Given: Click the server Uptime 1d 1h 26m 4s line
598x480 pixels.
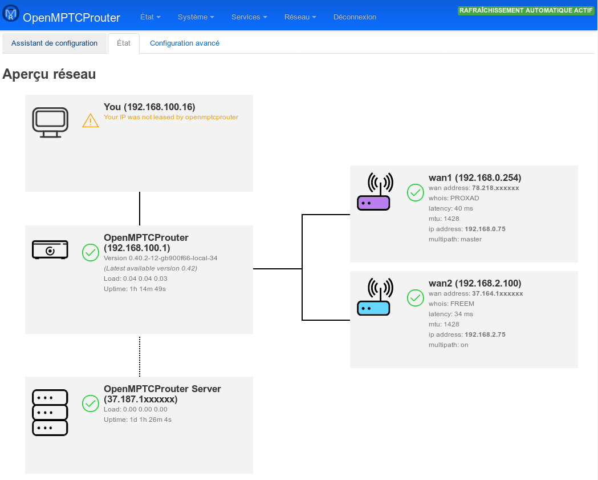Looking at the screenshot, I should [138, 420].
